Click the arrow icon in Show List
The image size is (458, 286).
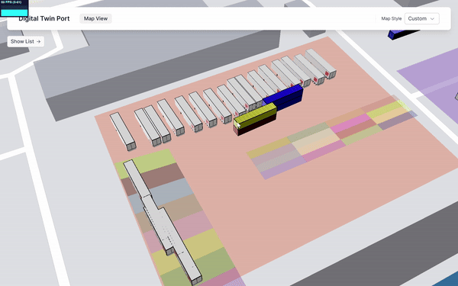(38, 41)
